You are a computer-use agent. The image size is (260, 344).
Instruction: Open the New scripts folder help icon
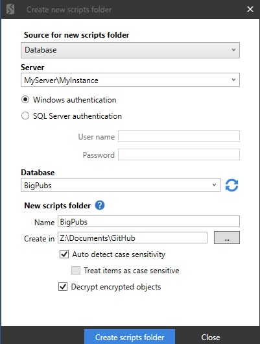point(100,205)
